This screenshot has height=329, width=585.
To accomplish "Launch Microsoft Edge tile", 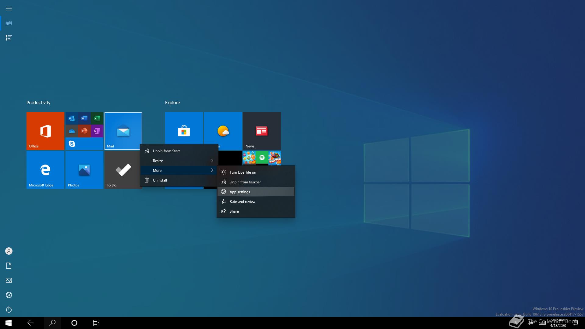I will tap(45, 170).
